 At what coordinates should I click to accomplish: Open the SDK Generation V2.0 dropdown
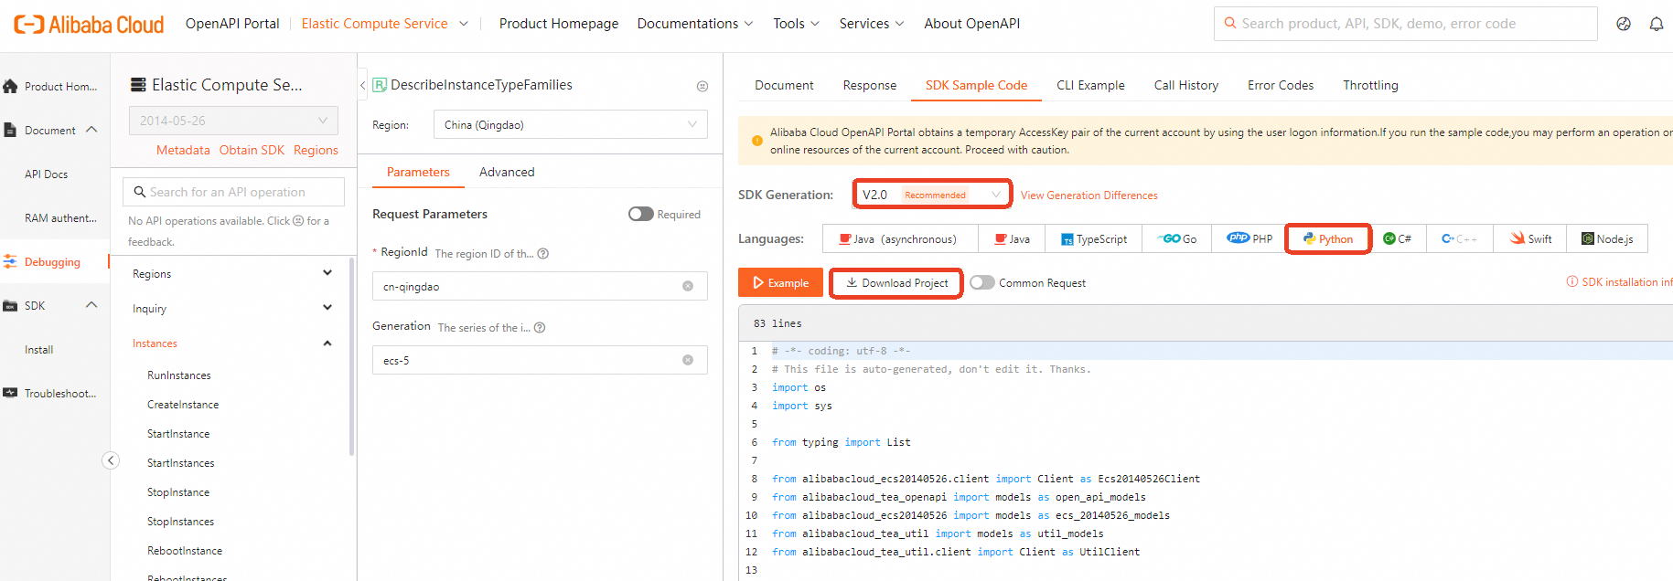tap(931, 195)
